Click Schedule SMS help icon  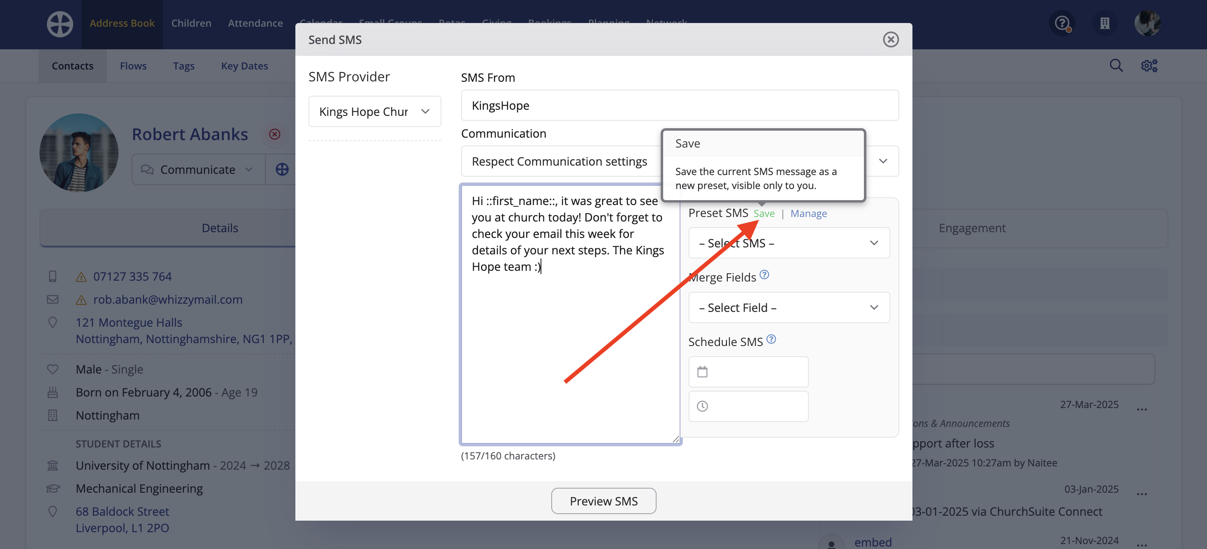click(771, 339)
